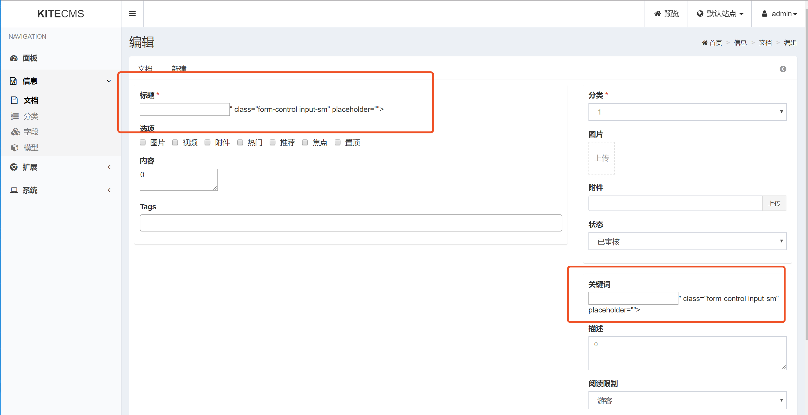
Task: Click the 分类 list icon in sidebar
Action: (x=14, y=116)
